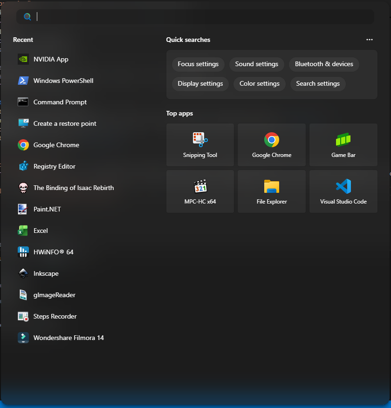
Task: Click inside the search text box
Action: tap(200, 17)
